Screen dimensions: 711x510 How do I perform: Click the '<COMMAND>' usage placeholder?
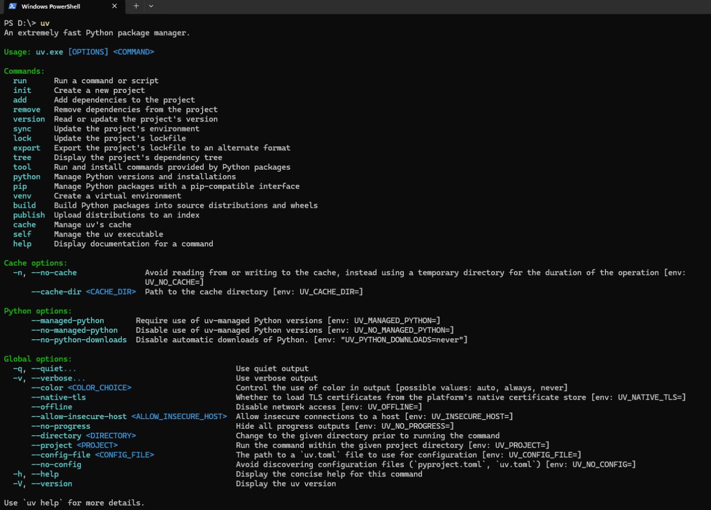(x=134, y=52)
